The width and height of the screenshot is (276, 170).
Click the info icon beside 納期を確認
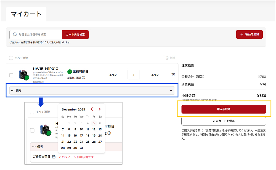(x=83, y=78)
